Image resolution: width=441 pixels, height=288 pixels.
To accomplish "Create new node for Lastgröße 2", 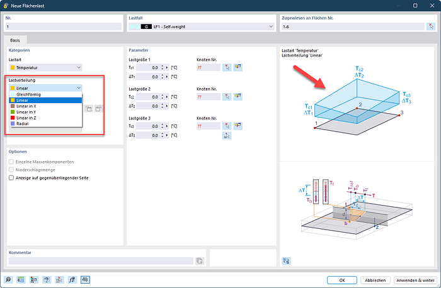I will pos(238,96).
